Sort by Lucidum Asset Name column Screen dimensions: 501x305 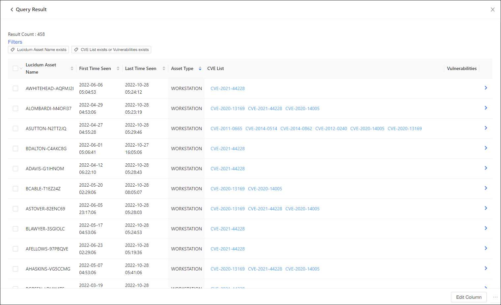pyautogui.click(x=72, y=68)
